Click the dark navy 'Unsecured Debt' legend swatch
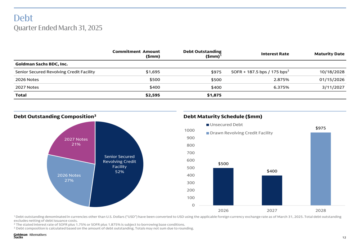360x247 pixels. click(208, 125)
